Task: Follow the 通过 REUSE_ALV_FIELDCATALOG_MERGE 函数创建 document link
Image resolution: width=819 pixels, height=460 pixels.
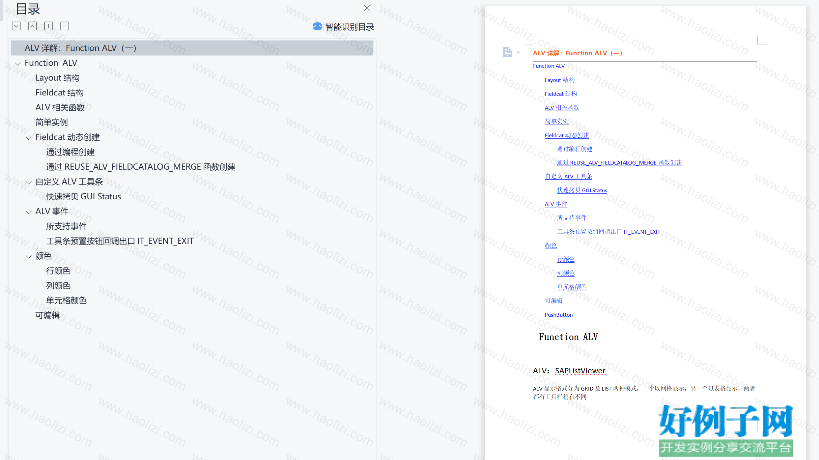Action: (x=619, y=163)
